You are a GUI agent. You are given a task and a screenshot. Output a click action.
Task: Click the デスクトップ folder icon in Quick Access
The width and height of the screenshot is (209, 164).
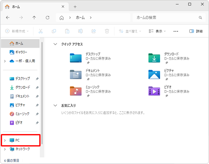pyautogui.click(x=76, y=58)
